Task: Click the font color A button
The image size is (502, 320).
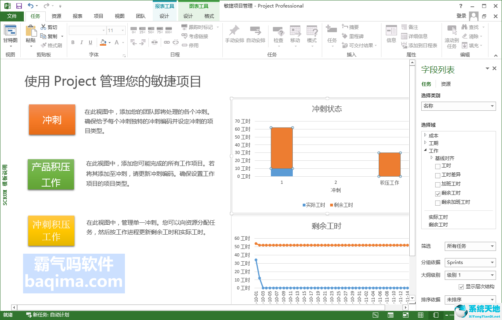Action: click(x=117, y=42)
